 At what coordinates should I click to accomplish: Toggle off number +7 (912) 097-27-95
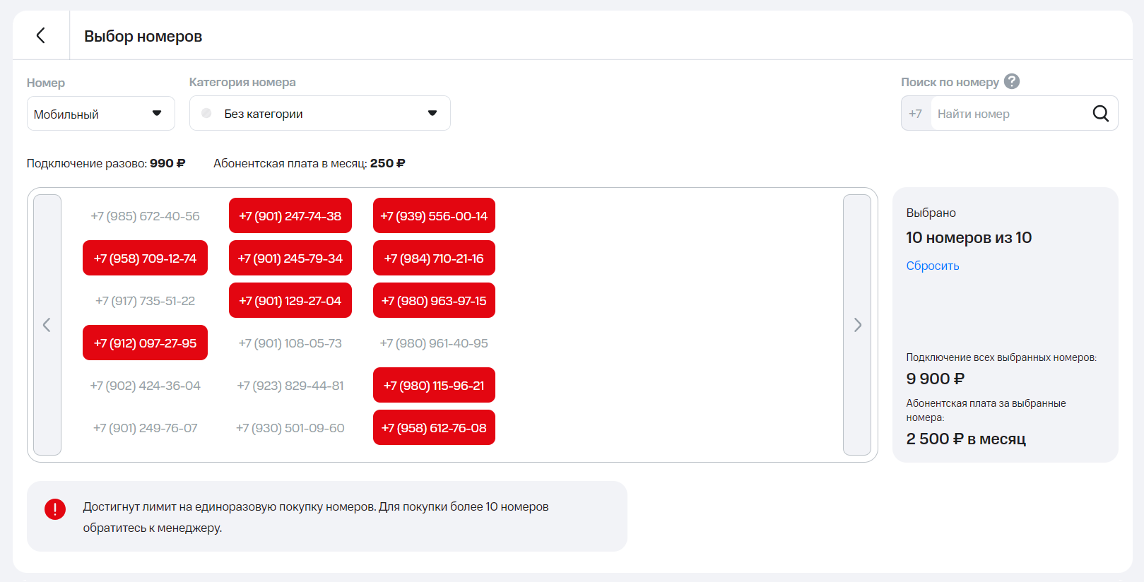point(145,343)
